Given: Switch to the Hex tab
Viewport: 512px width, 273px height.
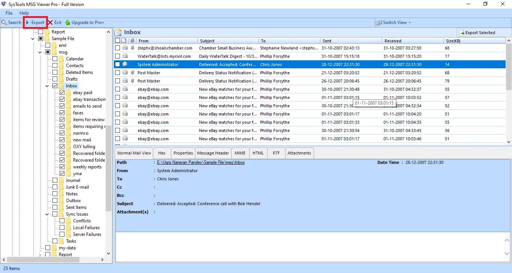Looking at the screenshot, I should (162, 153).
